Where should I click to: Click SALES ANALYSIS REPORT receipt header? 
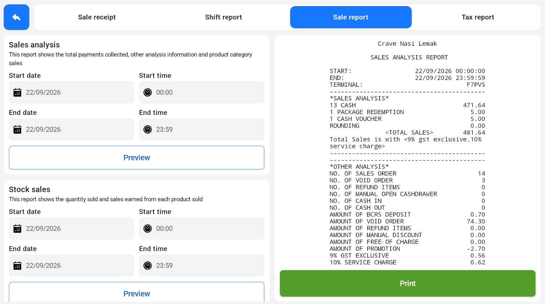pyautogui.click(x=409, y=57)
